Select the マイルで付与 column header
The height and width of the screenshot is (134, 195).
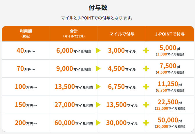point(122,34)
